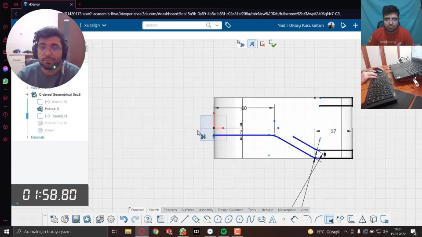The image size is (422, 237).
Task: Select the point tool
Action: click(284, 219)
